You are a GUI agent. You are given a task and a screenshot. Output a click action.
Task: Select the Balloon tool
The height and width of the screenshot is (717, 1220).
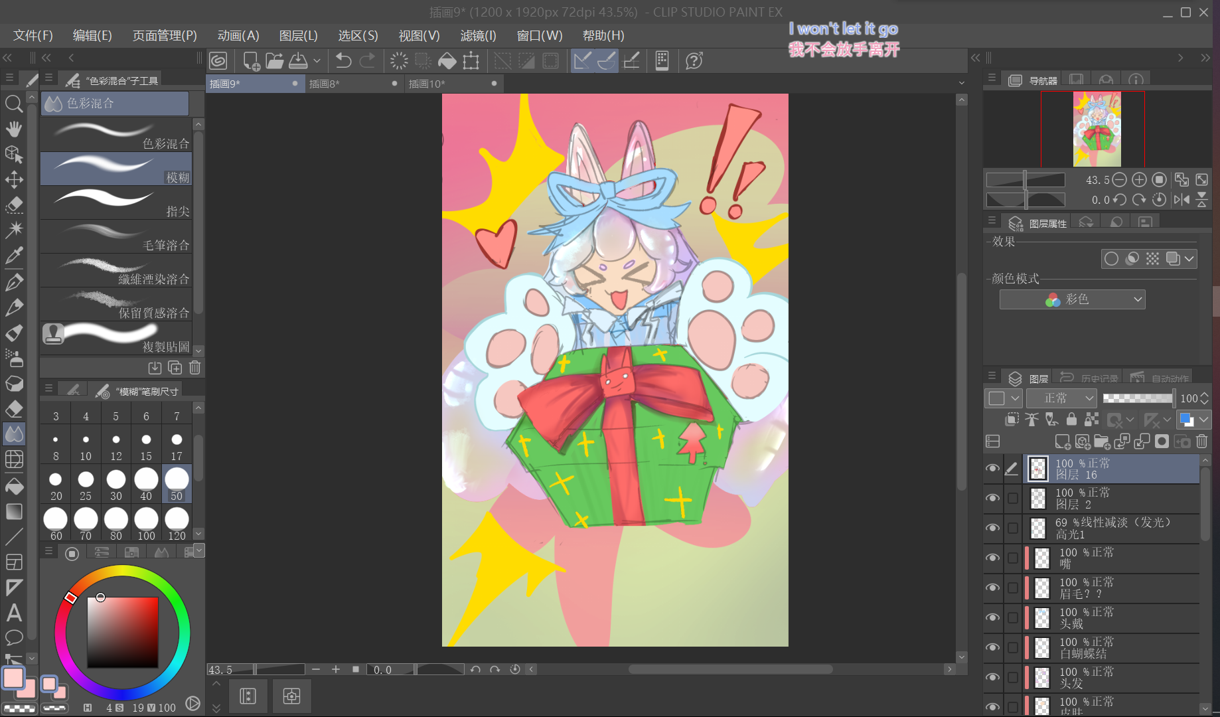point(14,637)
